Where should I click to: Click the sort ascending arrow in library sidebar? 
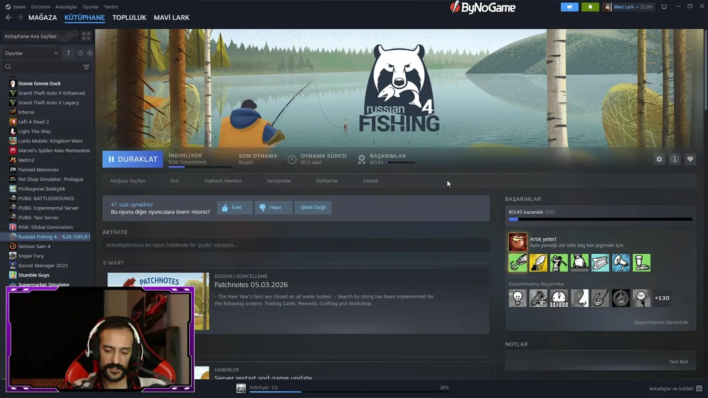[69, 53]
